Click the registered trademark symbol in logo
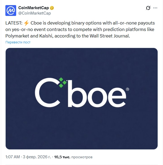Screen dimensions: 163x165 [x=127, y=89]
